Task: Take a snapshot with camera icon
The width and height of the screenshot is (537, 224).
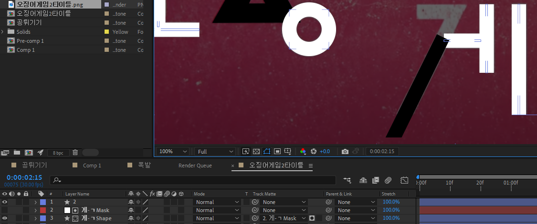Action: pos(345,151)
